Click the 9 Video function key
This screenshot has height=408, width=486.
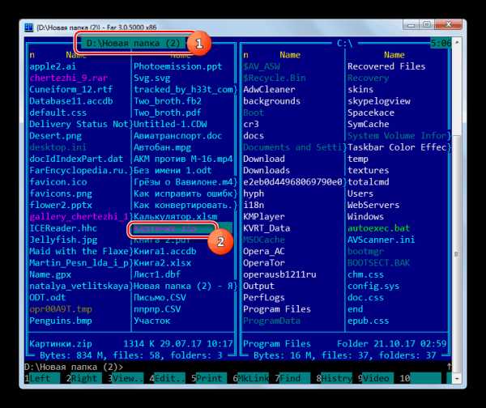376,378
